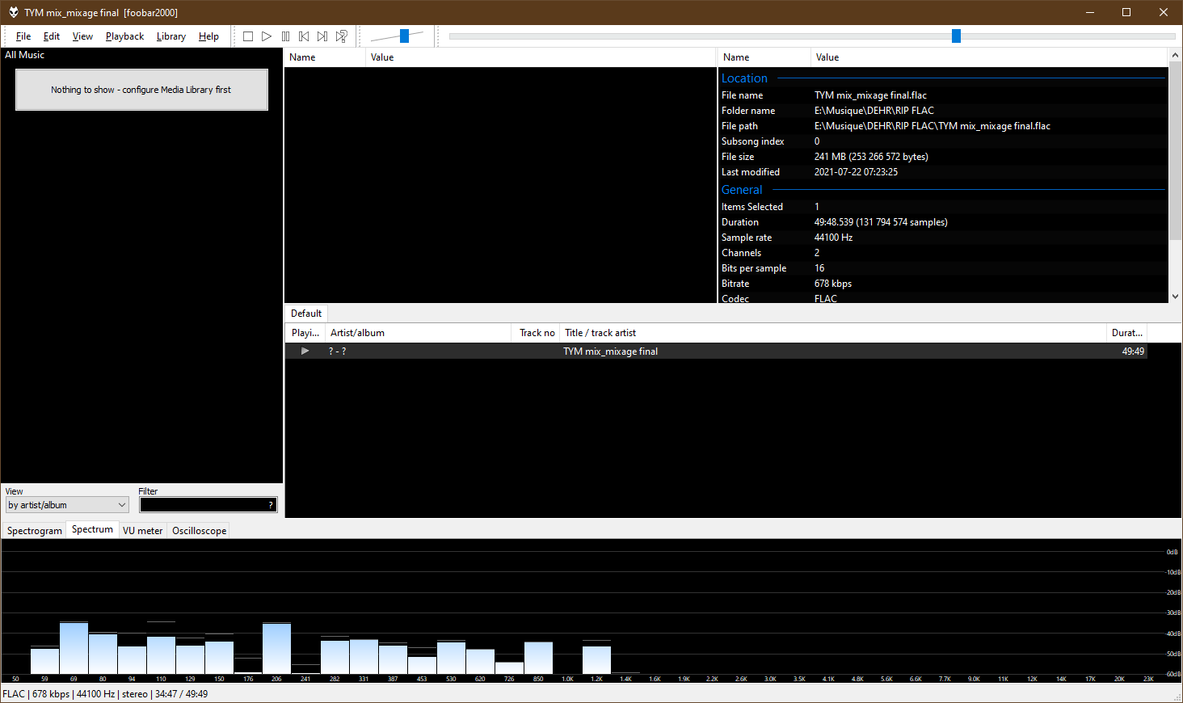This screenshot has height=703, width=1183.
Task: Open the Library menu
Action: pos(171,36)
